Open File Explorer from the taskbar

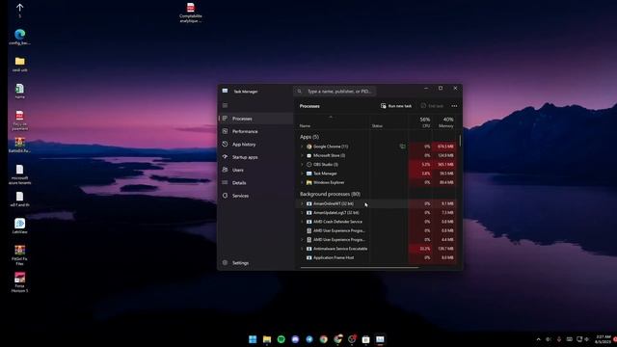(267, 339)
